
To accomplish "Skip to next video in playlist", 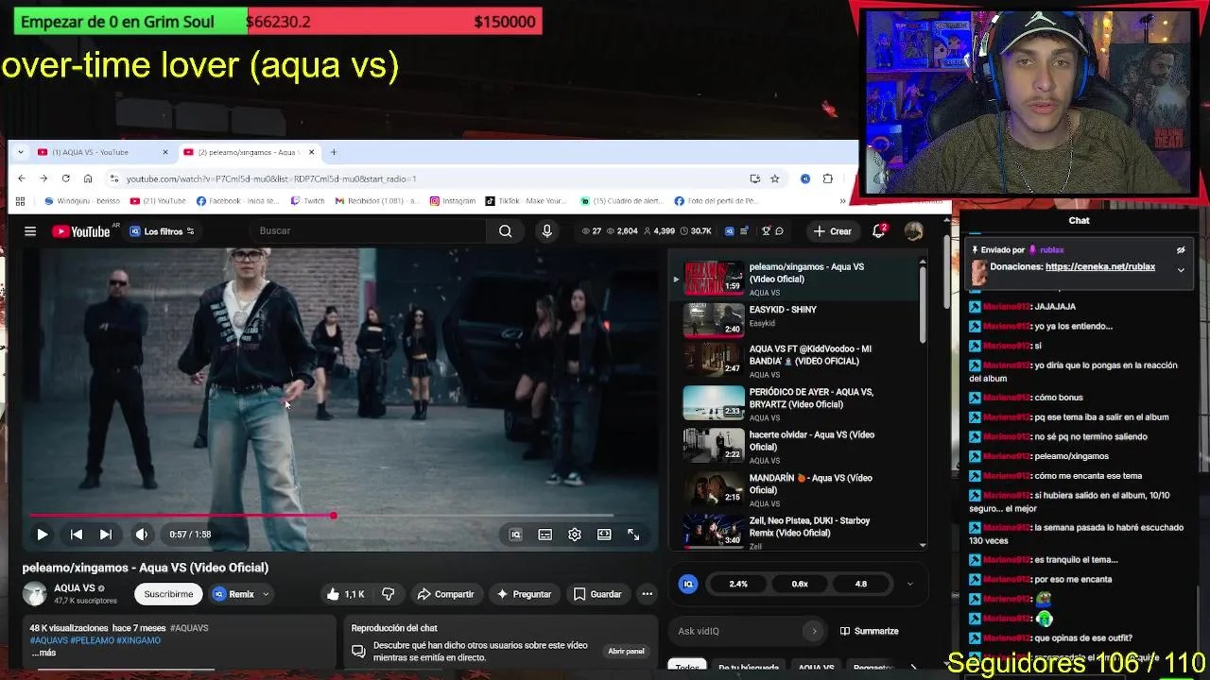I will point(106,535).
